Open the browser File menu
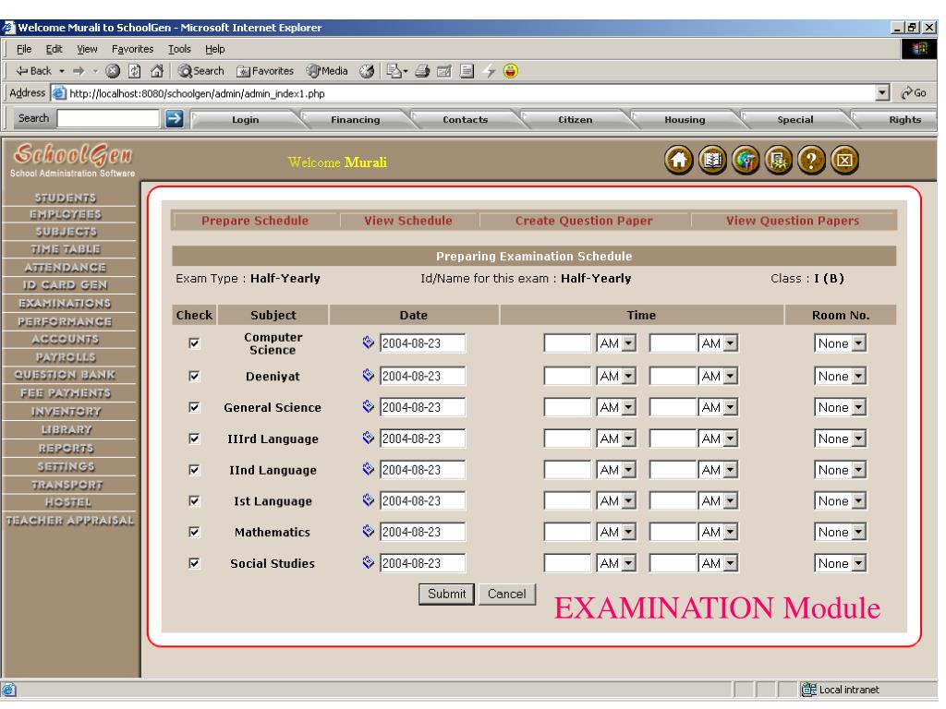 pyautogui.click(x=24, y=49)
